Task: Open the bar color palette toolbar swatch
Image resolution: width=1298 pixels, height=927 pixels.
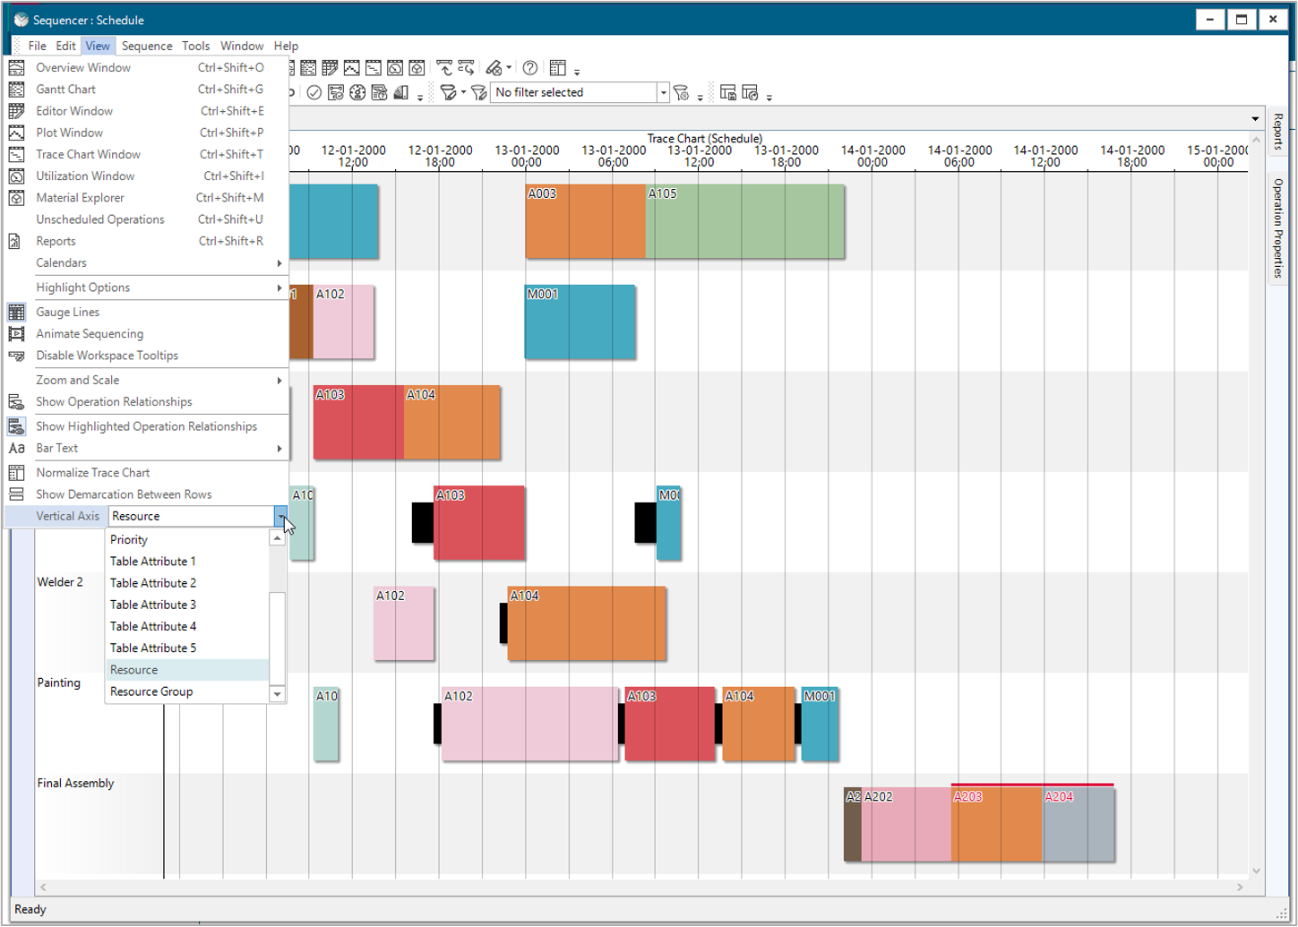Action: coord(400,92)
